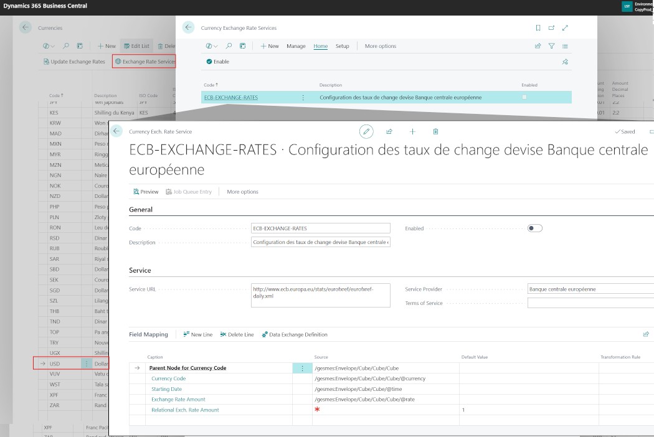Open row options for ECB-EXCHANGE-RATES list entry

[x=303, y=98]
